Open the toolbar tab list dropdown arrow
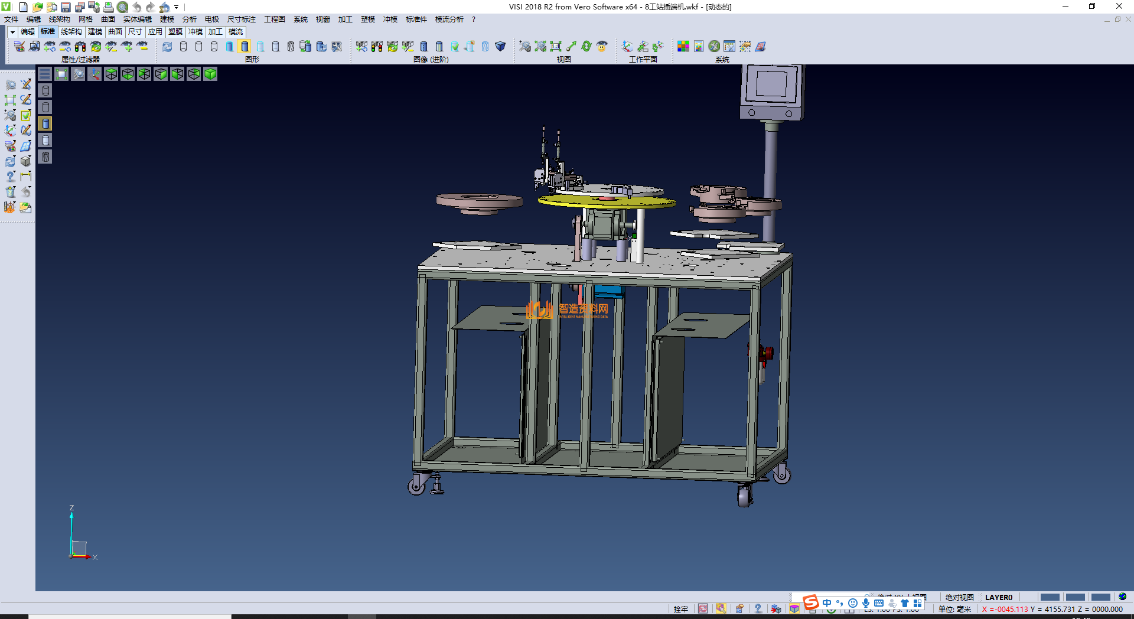1134x619 pixels. pyautogui.click(x=12, y=32)
